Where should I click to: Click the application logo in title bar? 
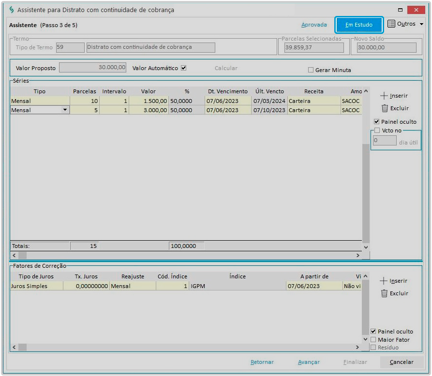12,10
